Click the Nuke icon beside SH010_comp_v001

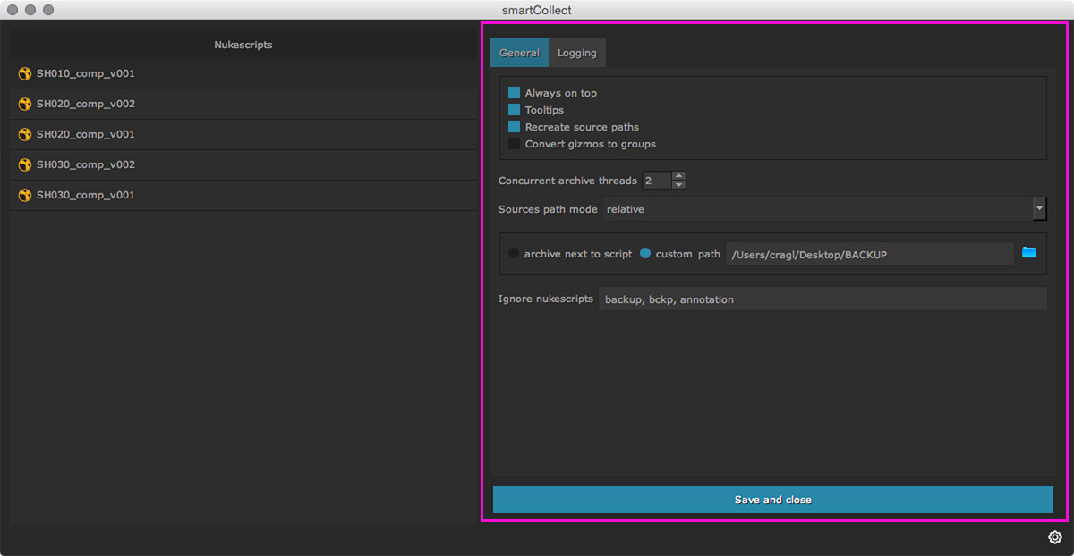[x=25, y=74]
